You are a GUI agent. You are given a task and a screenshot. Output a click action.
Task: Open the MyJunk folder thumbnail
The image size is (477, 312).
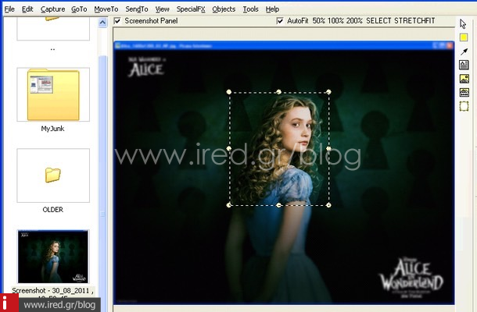point(53,94)
